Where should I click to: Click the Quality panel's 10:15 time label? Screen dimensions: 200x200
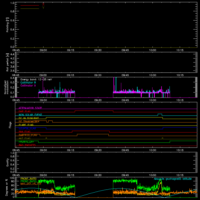pos(180,175)
